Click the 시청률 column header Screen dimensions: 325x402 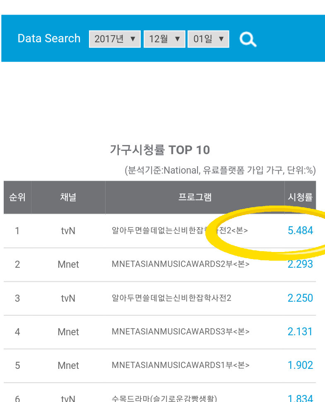tap(300, 197)
